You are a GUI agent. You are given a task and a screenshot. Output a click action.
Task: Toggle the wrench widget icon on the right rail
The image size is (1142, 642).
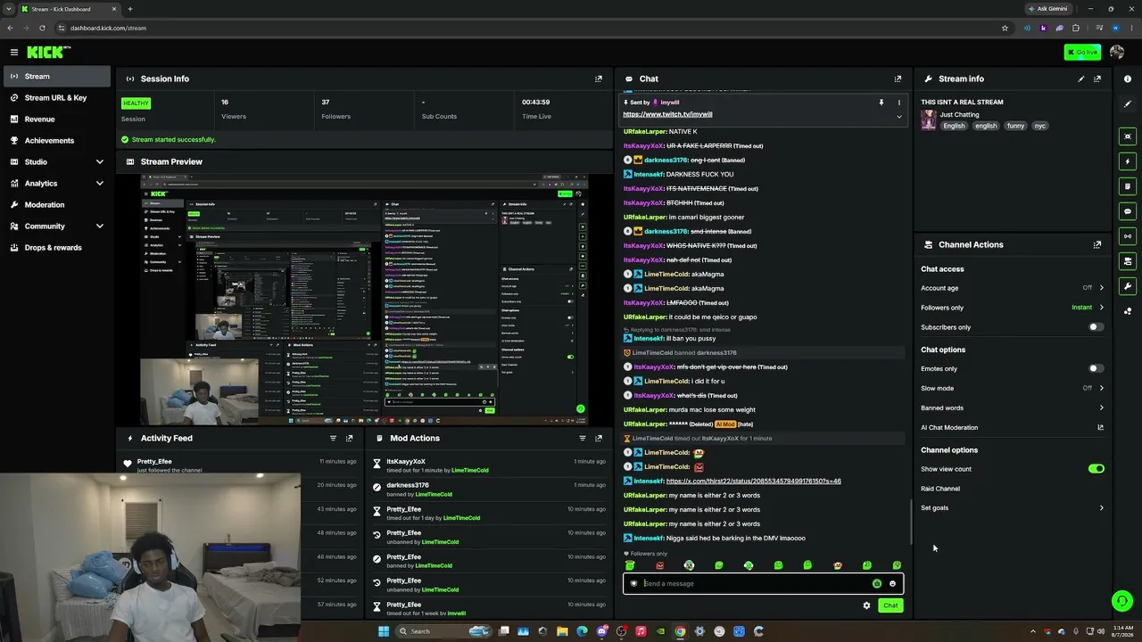1128,286
